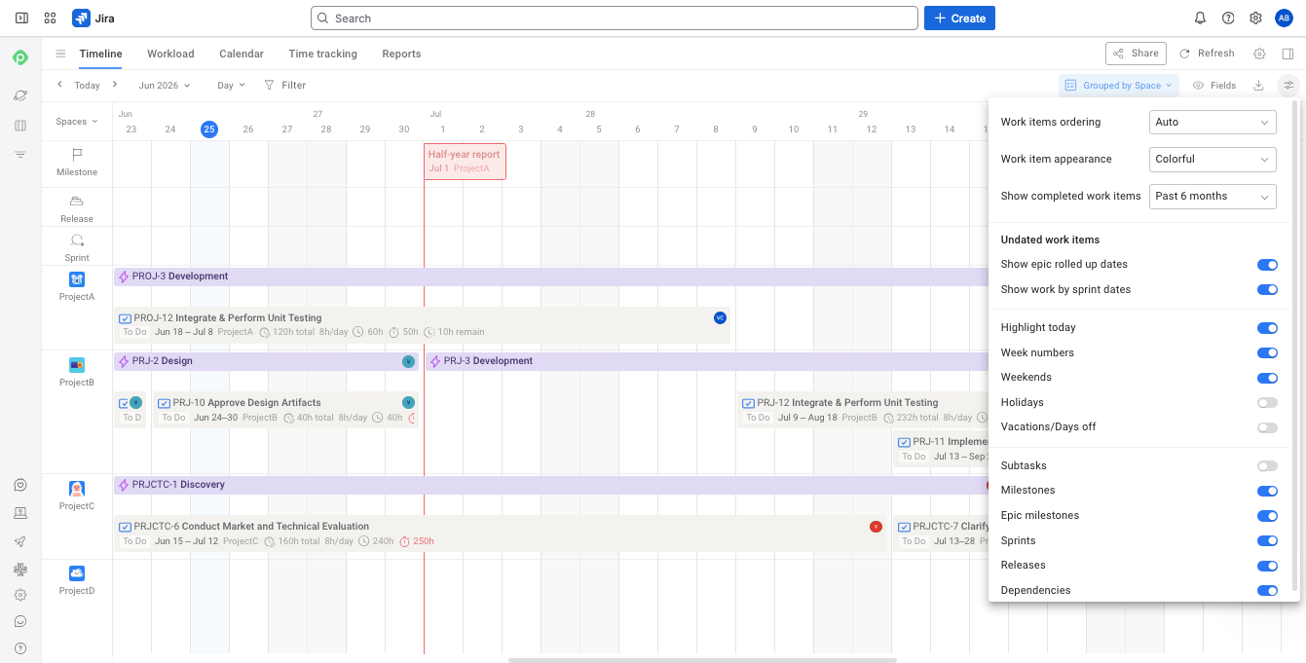The height and width of the screenshot is (663, 1306).
Task: Open the feedback chat icon in left sidebar
Action: point(20,486)
